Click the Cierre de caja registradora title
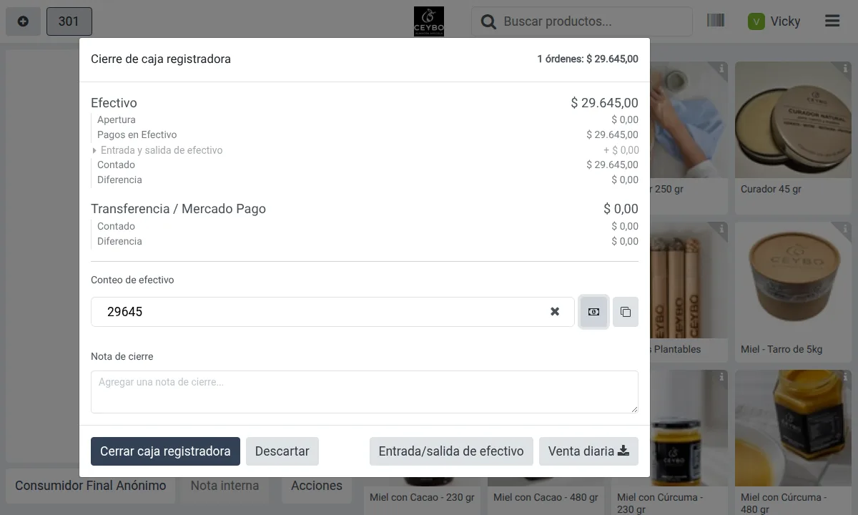This screenshot has height=515, width=858. click(161, 59)
